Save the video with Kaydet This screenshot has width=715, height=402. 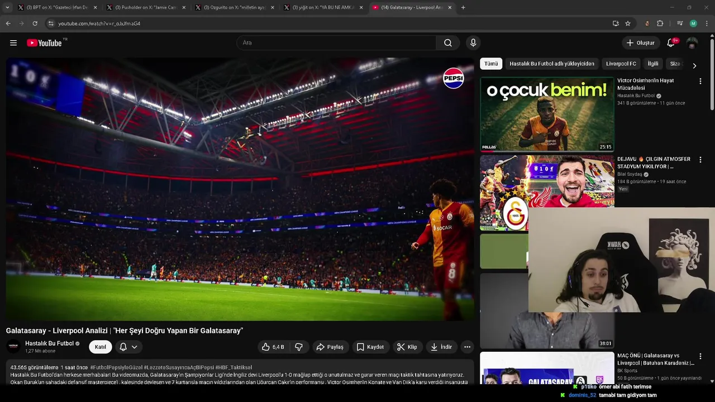(x=370, y=347)
